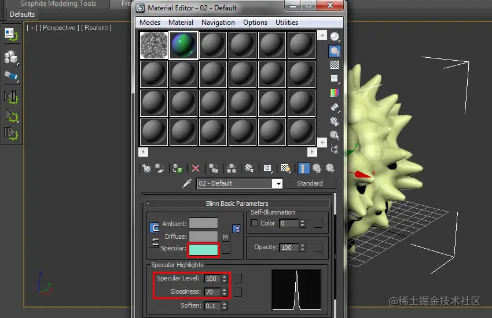Click the Defaults tab label
Image resolution: width=492 pixels, height=318 pixels.
[x=22, y=14]
